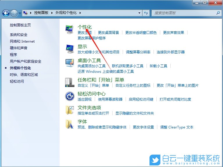The width and height of the screenshot is (223, 167).
Task: Click 更改「开始」菜单上的图片 link
Action: [178, 86]
